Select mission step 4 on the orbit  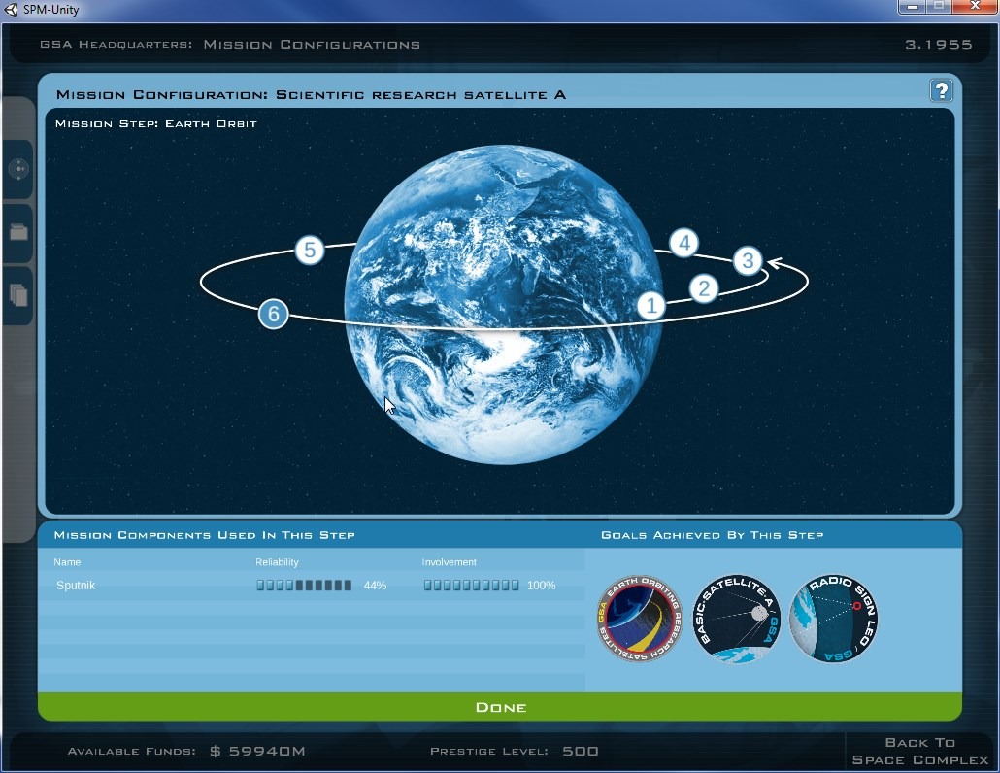684,243
